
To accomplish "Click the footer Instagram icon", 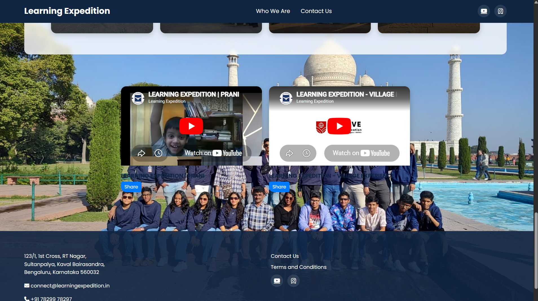I will pyautogui.click(x=294, y=281).
